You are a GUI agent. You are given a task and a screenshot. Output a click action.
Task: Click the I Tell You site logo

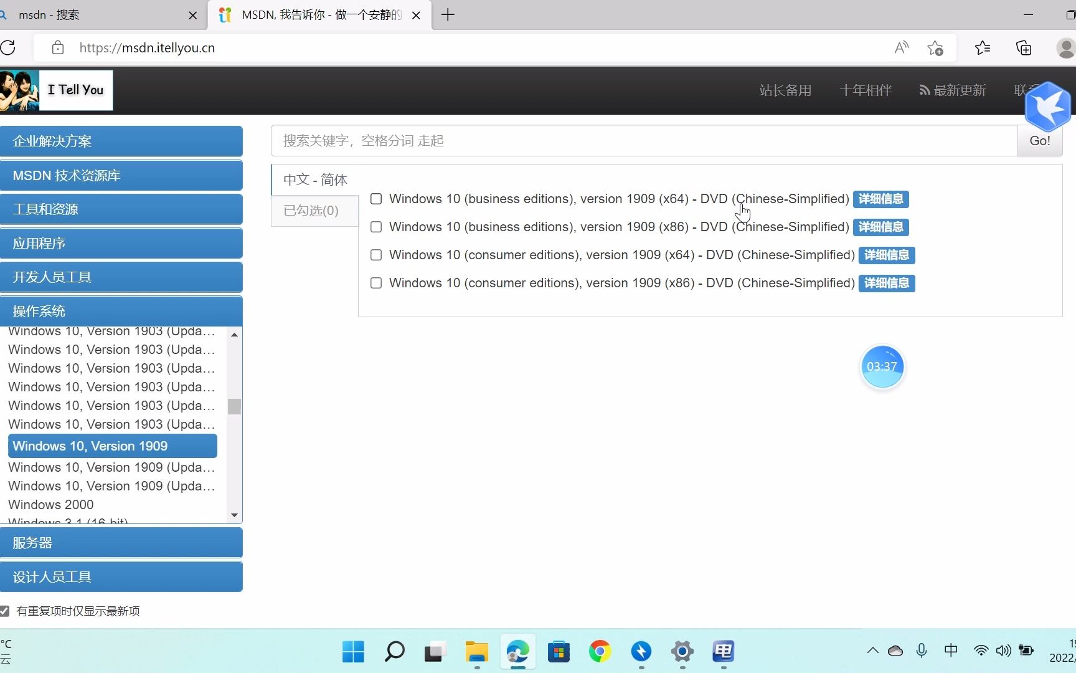(x=57, y=90)
